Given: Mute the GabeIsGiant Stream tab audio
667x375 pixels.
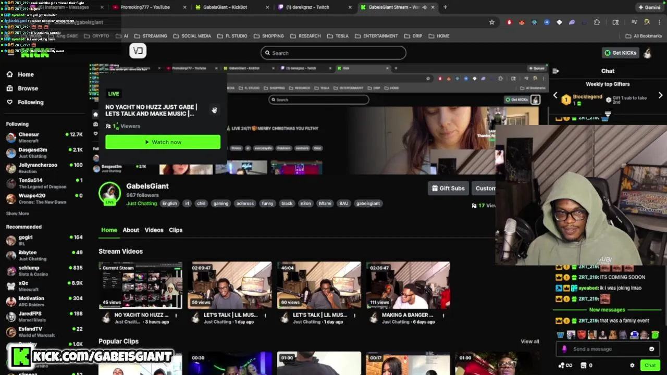Looking at the screenshot, I should [x=424, y=7].
